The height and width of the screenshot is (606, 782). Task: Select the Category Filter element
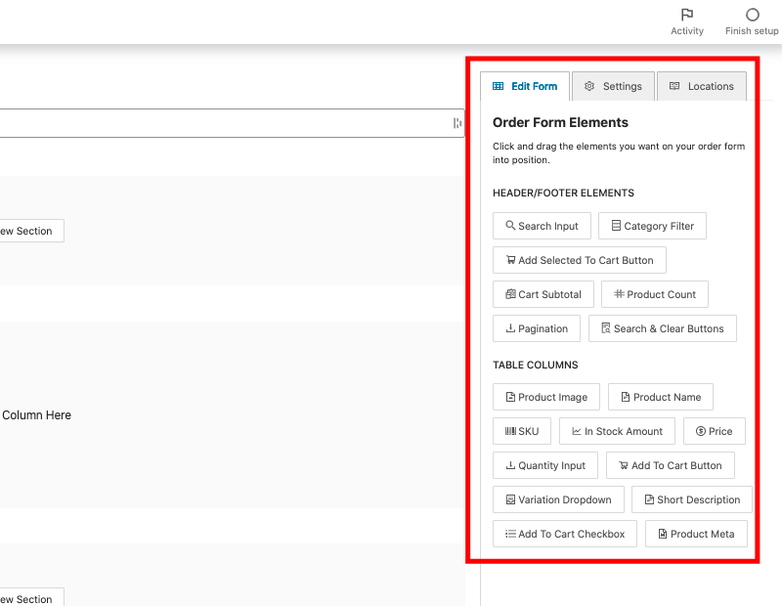pyautogui.click(x=652, y=226)
